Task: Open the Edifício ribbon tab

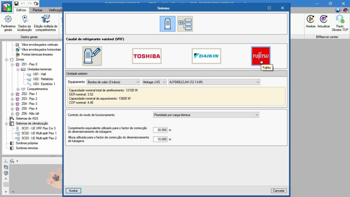Action: tap(21, 10)
